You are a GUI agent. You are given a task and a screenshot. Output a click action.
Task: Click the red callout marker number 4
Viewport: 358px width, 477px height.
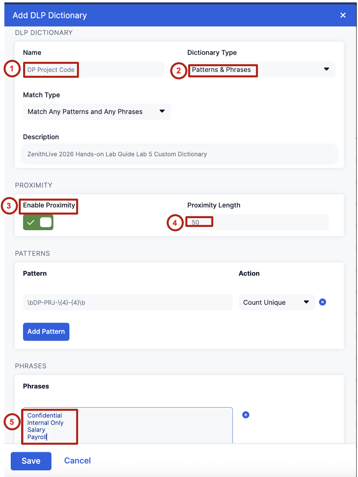[x=175, y=223]
